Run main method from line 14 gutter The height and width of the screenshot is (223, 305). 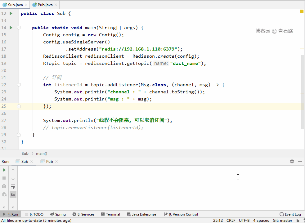(11, 28)
